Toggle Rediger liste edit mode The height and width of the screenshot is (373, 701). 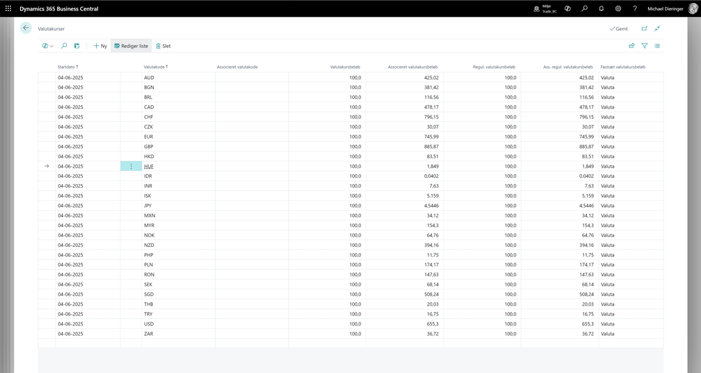131,46
